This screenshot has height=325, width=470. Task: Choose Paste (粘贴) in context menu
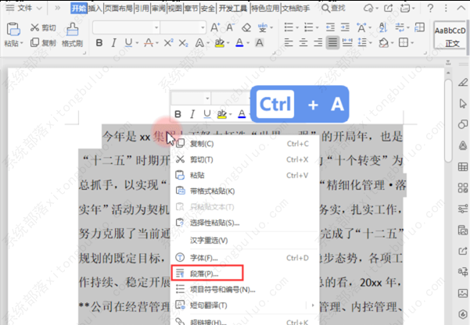pyautogui.click(x=244, y=175)
